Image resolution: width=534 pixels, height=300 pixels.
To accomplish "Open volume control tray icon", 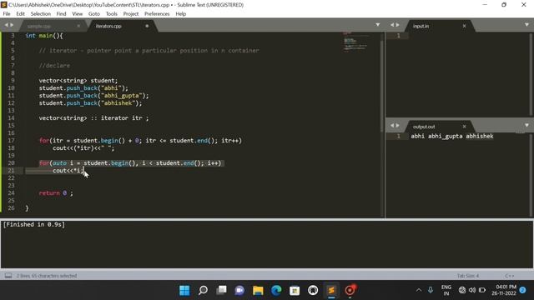I will click(x=472, y=290).
